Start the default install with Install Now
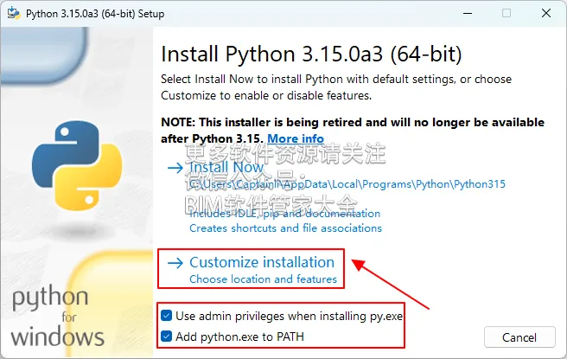This screenshot has width=567, height=359. [x=226, y=167]
